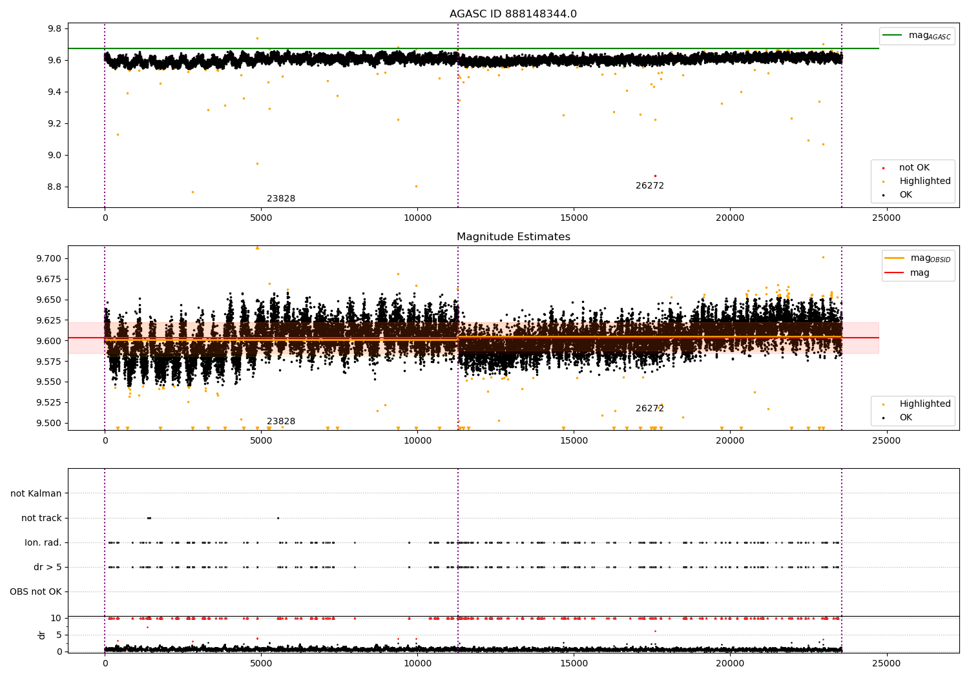Click the 23828 label in the top plot

pyautogui.click(x=281, y=199)
